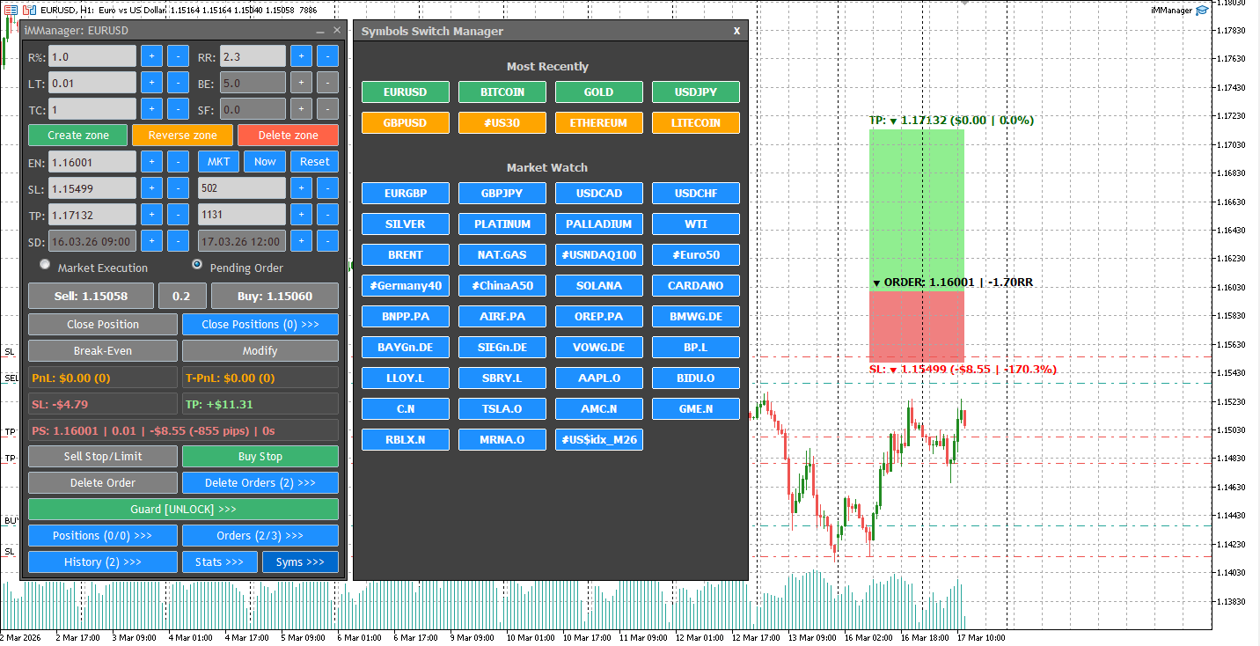Select the Pending Order radio button
The height and width of the screenshot is (646, 1260).
[x=197, y=264]
